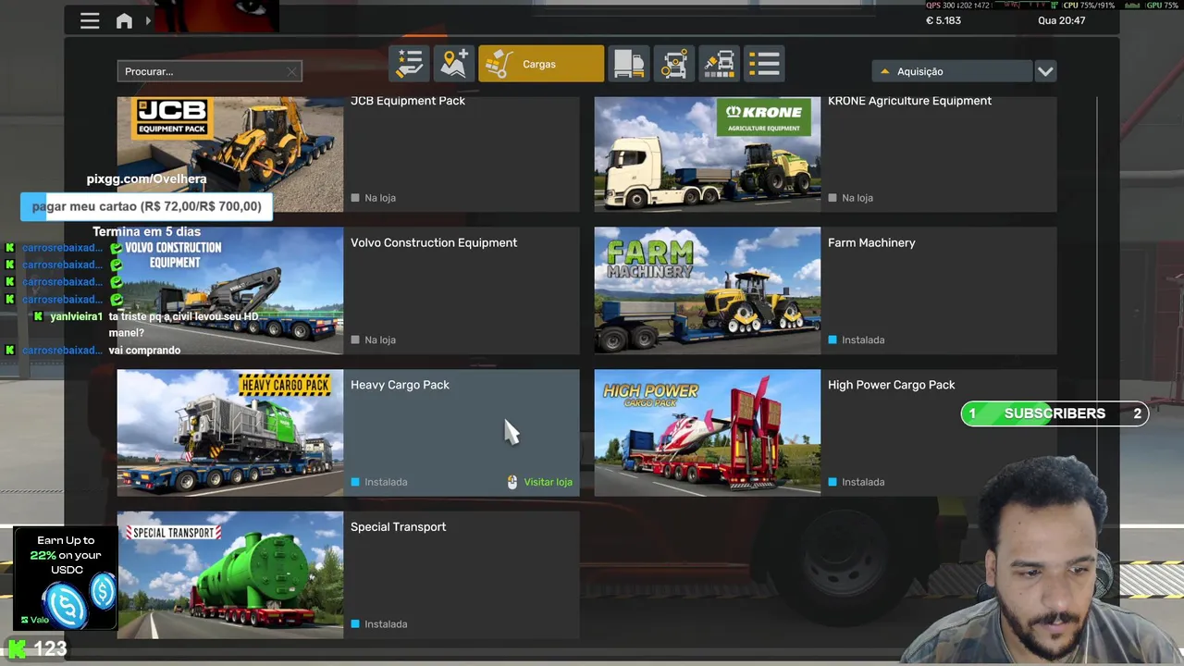Viewport: 1184px width, 666px height.
Task: Open the Aquisição sort dropdown
Action: pos(952,71)
